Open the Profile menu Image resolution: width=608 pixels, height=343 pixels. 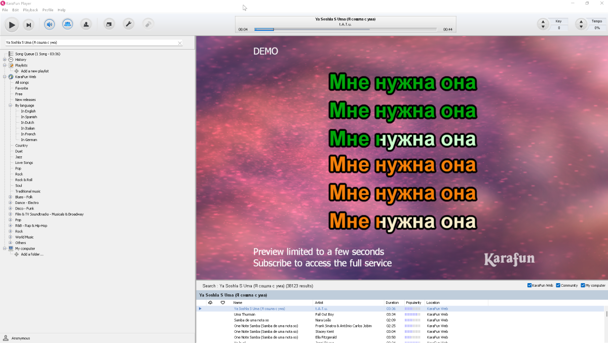[48, 10]
